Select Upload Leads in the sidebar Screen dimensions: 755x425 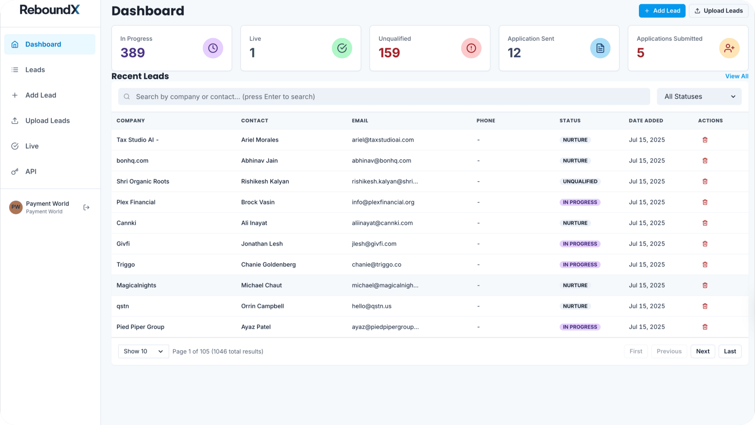pos(48,121)
